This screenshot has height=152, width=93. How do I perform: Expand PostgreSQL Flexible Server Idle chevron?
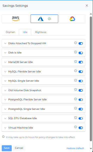pyautogui.click(x=5, y=100)
